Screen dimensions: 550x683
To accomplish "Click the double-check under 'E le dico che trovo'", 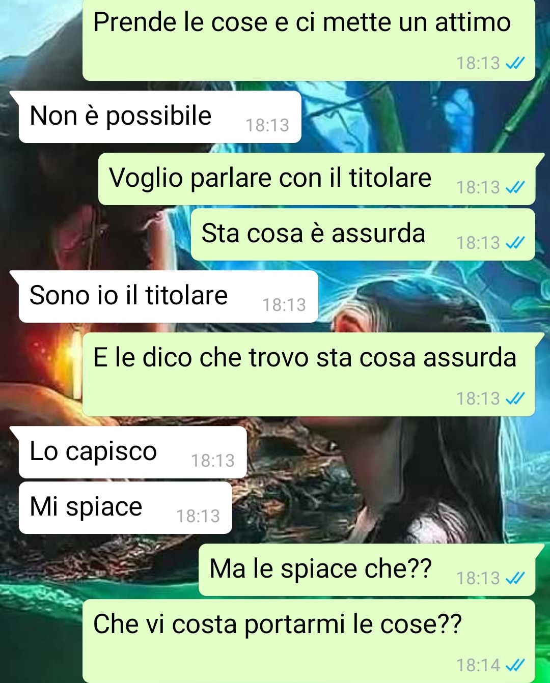I will (x=515, y=399).
